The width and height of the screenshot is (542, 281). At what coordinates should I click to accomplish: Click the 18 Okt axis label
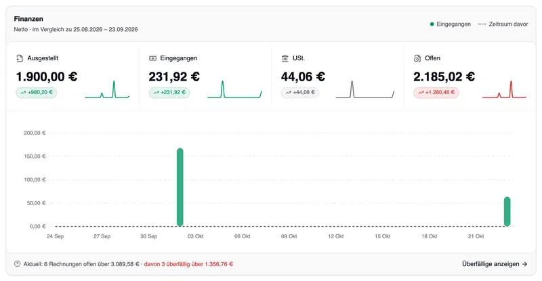tap(430, 236)
